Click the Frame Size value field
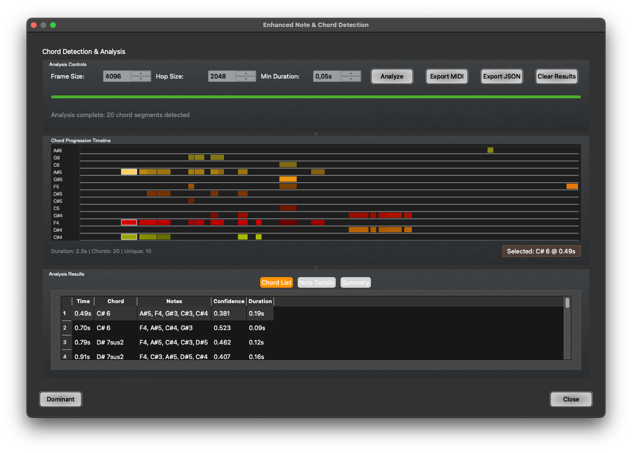Viewport: 632px width, 453px height. (117, 76)
